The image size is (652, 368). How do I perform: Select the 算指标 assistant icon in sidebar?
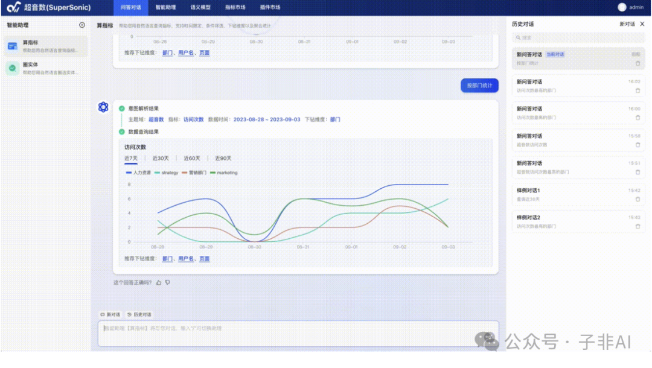[13, 46]
